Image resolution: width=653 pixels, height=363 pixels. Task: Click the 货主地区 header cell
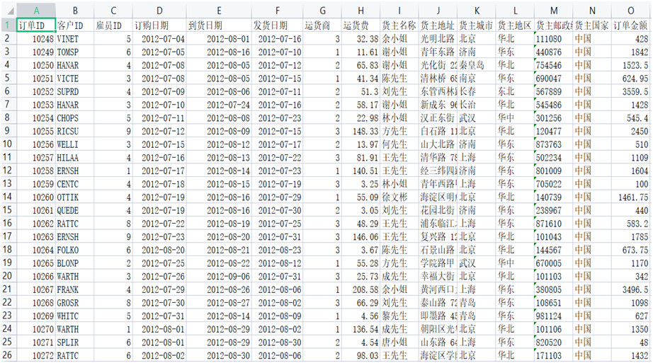[515, 25]
